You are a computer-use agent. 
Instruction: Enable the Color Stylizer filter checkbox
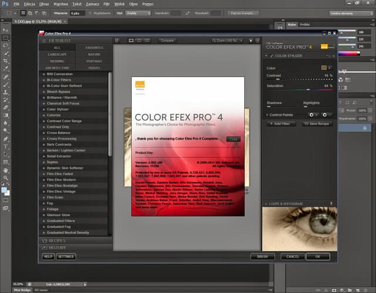(271, 56)
